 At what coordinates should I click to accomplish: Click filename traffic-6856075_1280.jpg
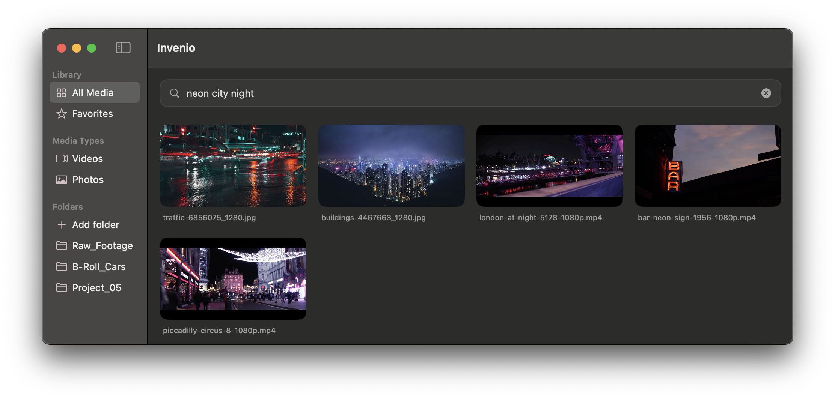click(x=210, y=218)
